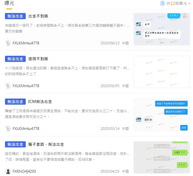
Task: Select 無法出金 tag on 提現不到賬 post
Action: [x=15, y=59]
